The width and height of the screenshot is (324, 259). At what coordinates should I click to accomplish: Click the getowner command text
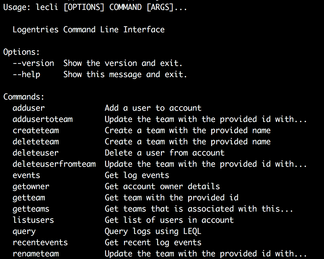[31, 187]
